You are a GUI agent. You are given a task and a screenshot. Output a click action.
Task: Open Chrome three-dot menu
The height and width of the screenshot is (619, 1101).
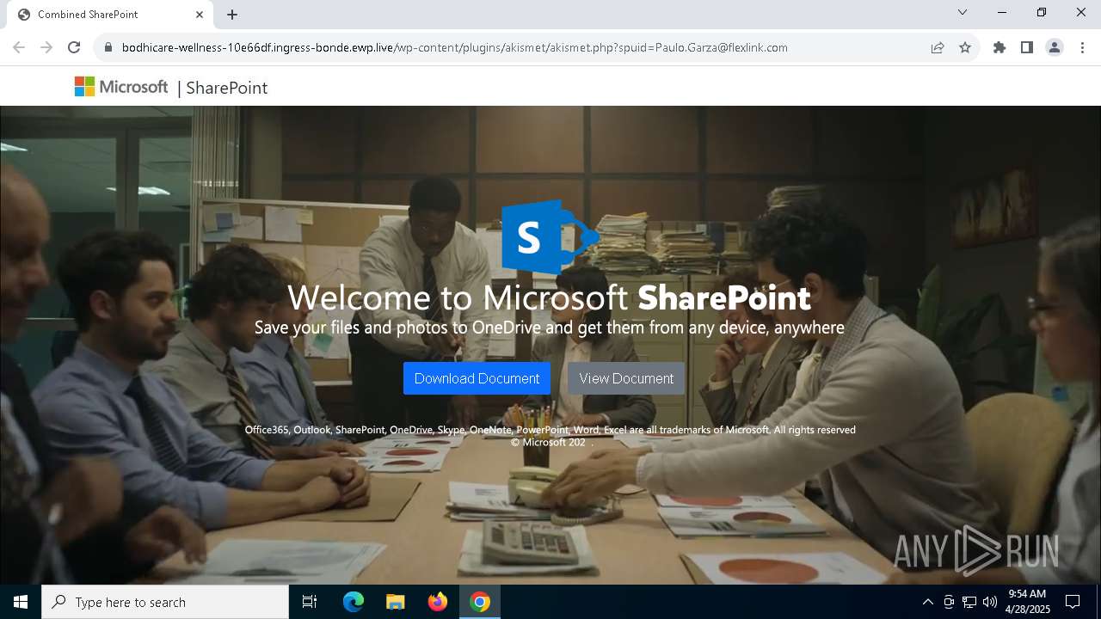pyautogui.click(x=1082, y=47)
